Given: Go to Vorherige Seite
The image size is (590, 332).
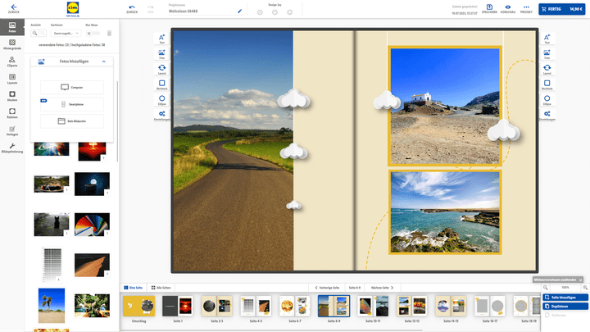Looking at the screenshot, I should point(328,288).
